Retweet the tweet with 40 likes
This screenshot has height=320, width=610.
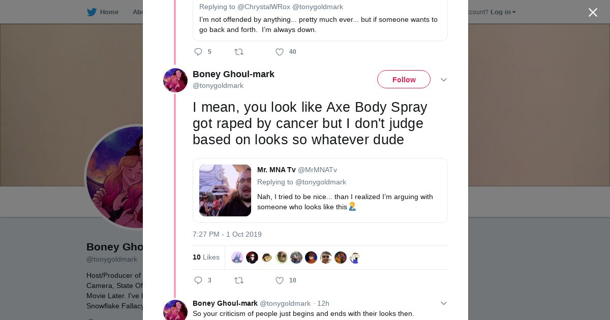point(238,52)
